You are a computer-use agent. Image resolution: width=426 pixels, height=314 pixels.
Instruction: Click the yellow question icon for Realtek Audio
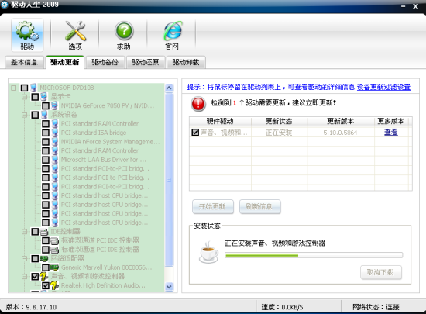(x=54, y=285)
